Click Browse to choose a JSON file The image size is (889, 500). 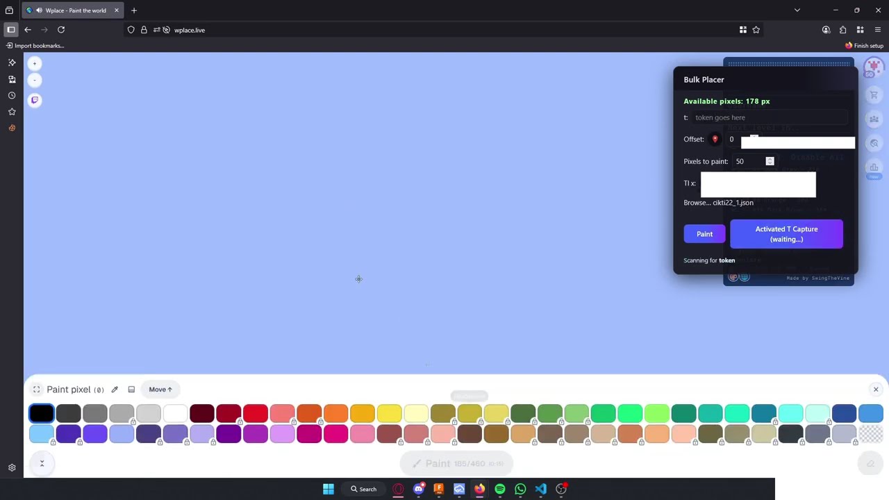pyautogui.click(x=697, y=203)
